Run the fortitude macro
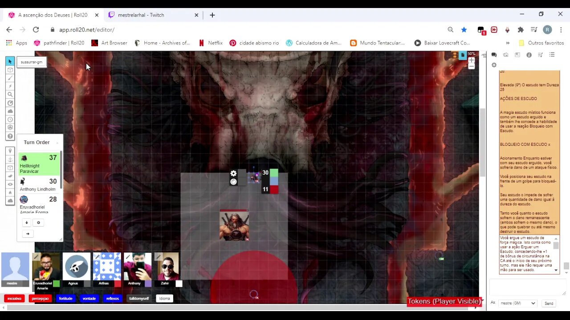This screenshot has width=570, height=320. pyautogui.click(x=65, y=299)
